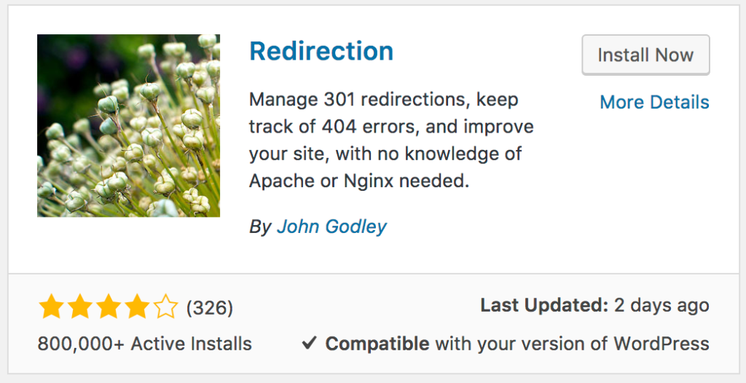The height and width of the screenshot is (383, 746).
Task: Click the 'Manage 301 redirections' description line
Action: (383, 99)
